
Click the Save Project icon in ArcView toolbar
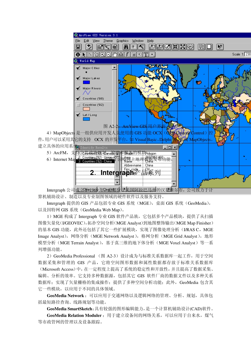point(78,47)
